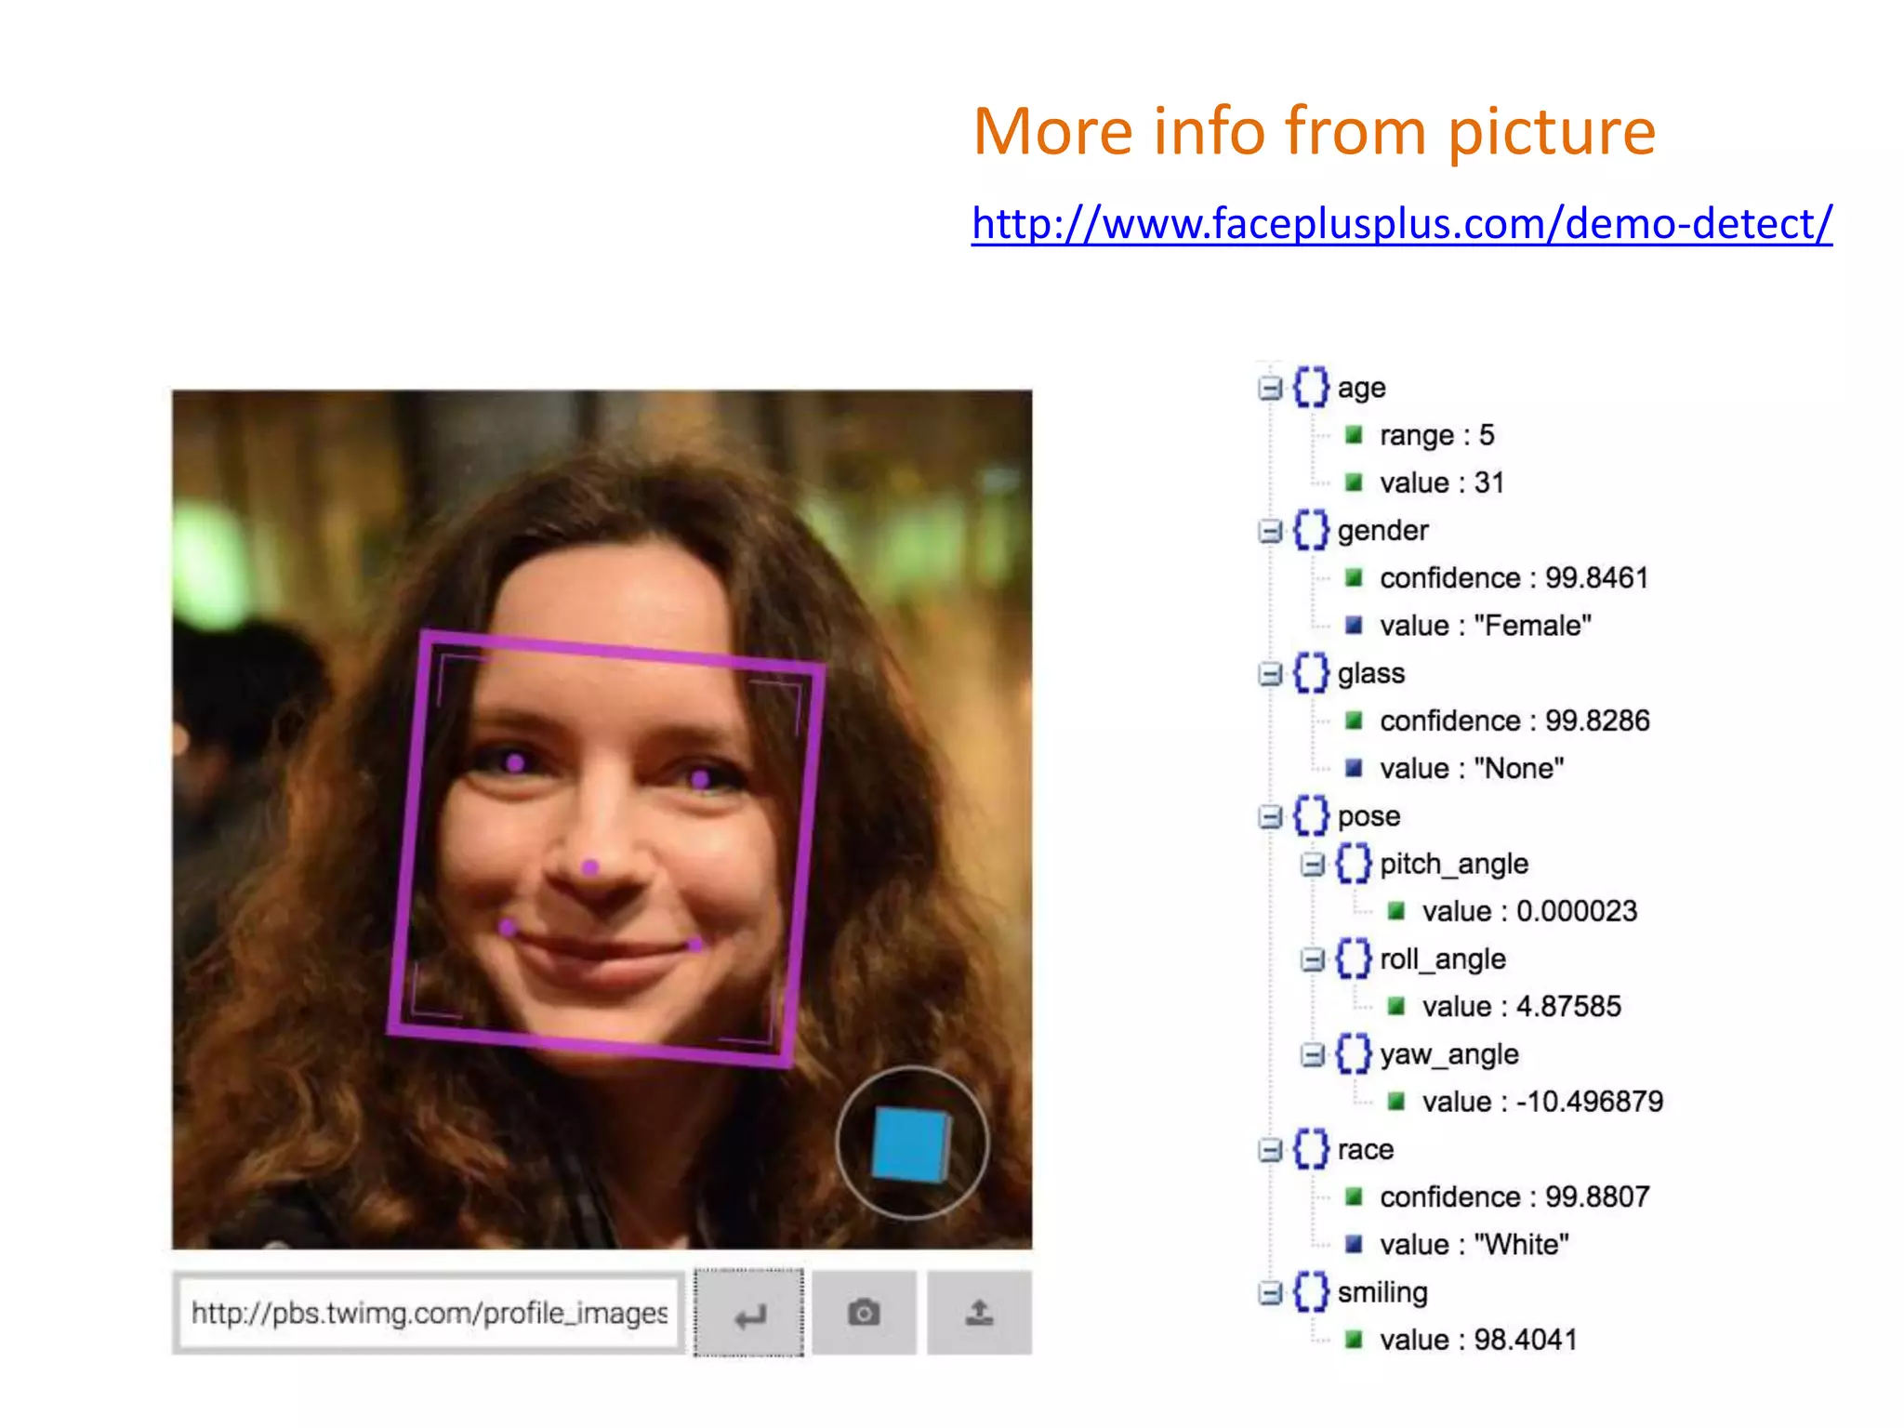Select the 'value : 31' row
1904x1428 pixels.
pyautogui.click(x=1424, y=483)
